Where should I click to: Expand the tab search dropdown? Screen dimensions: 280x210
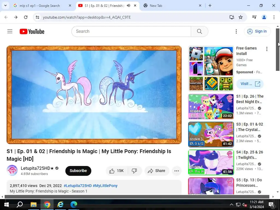point(5,5)
